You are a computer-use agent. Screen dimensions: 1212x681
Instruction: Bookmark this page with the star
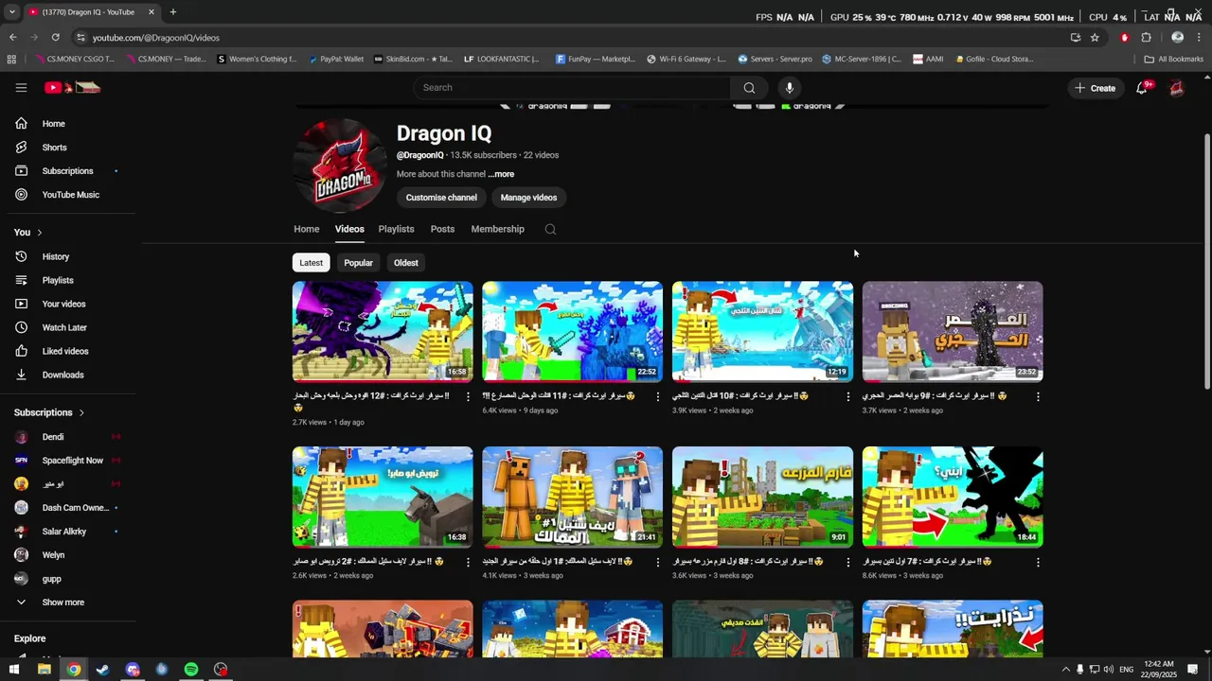click(1095, 38)
